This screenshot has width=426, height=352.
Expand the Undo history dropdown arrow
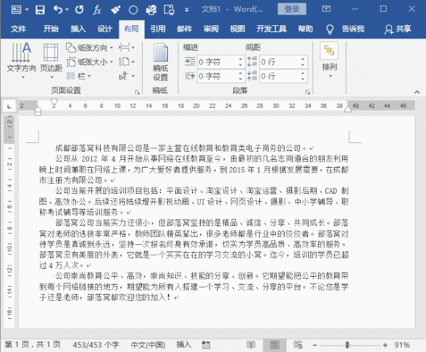click(x=67, y=10)
